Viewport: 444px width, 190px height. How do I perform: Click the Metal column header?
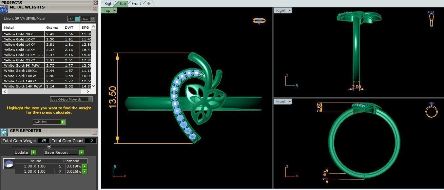[x=23, y=27]
